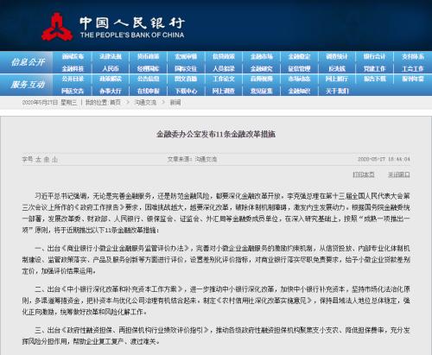This screenshot has height=355, width=432.
Task: Select the 报告下载 menu item
Action: pos(375,79)
